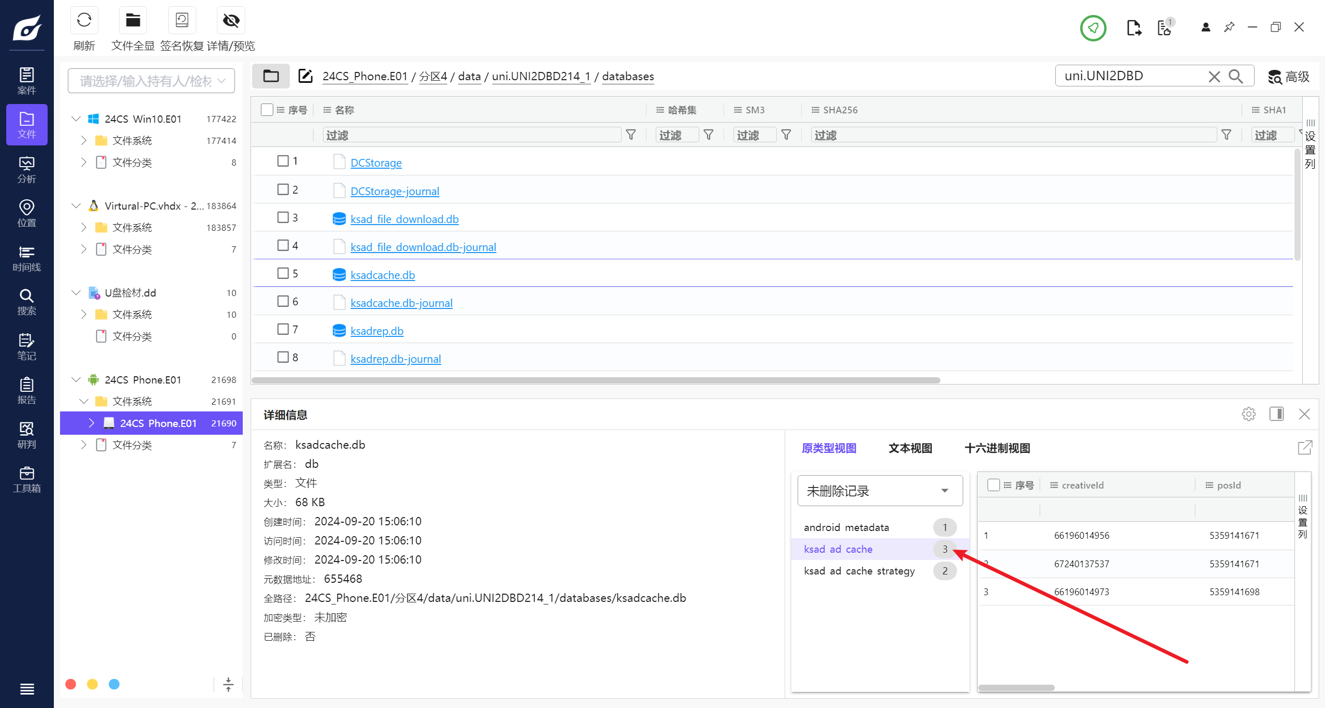
Task: Click the search magnifier in search box
Action: click(x=1236, y=76)
